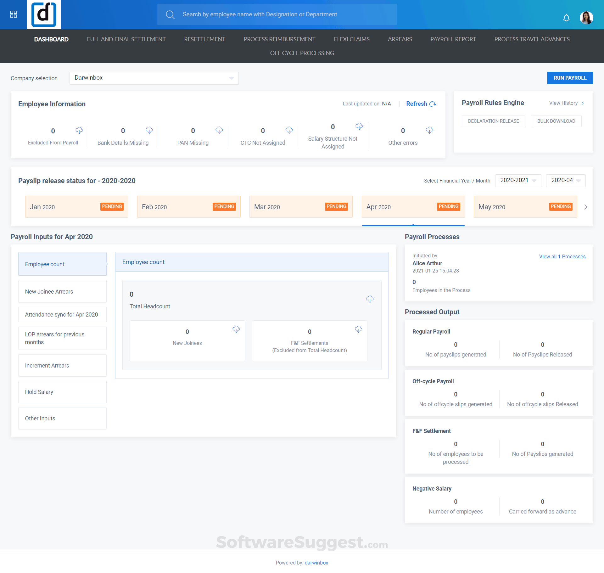The width and height of the screenshot is (604, 573).
Task: Open the apps grid menu
Action: click(13, 14)
